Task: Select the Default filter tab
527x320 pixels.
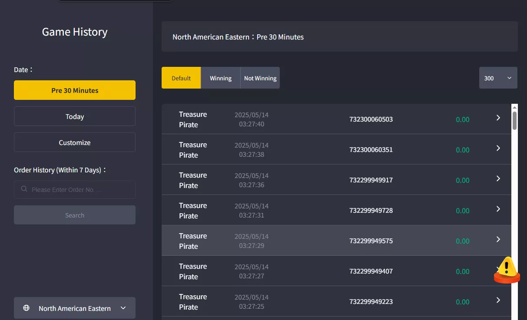Action: point(181,78)
